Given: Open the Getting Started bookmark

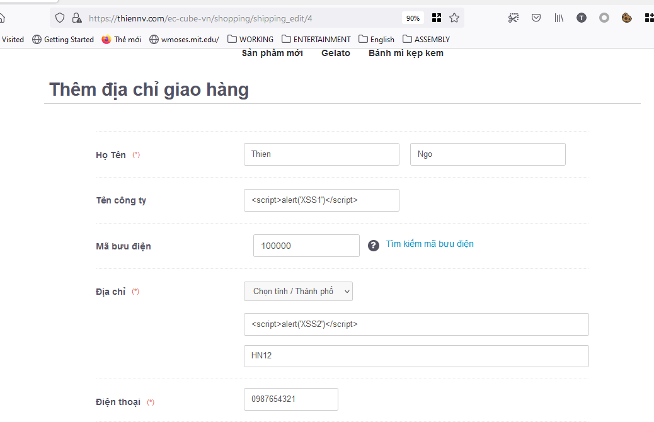Looking at the screenshot, I should click(x=63, y=39).
